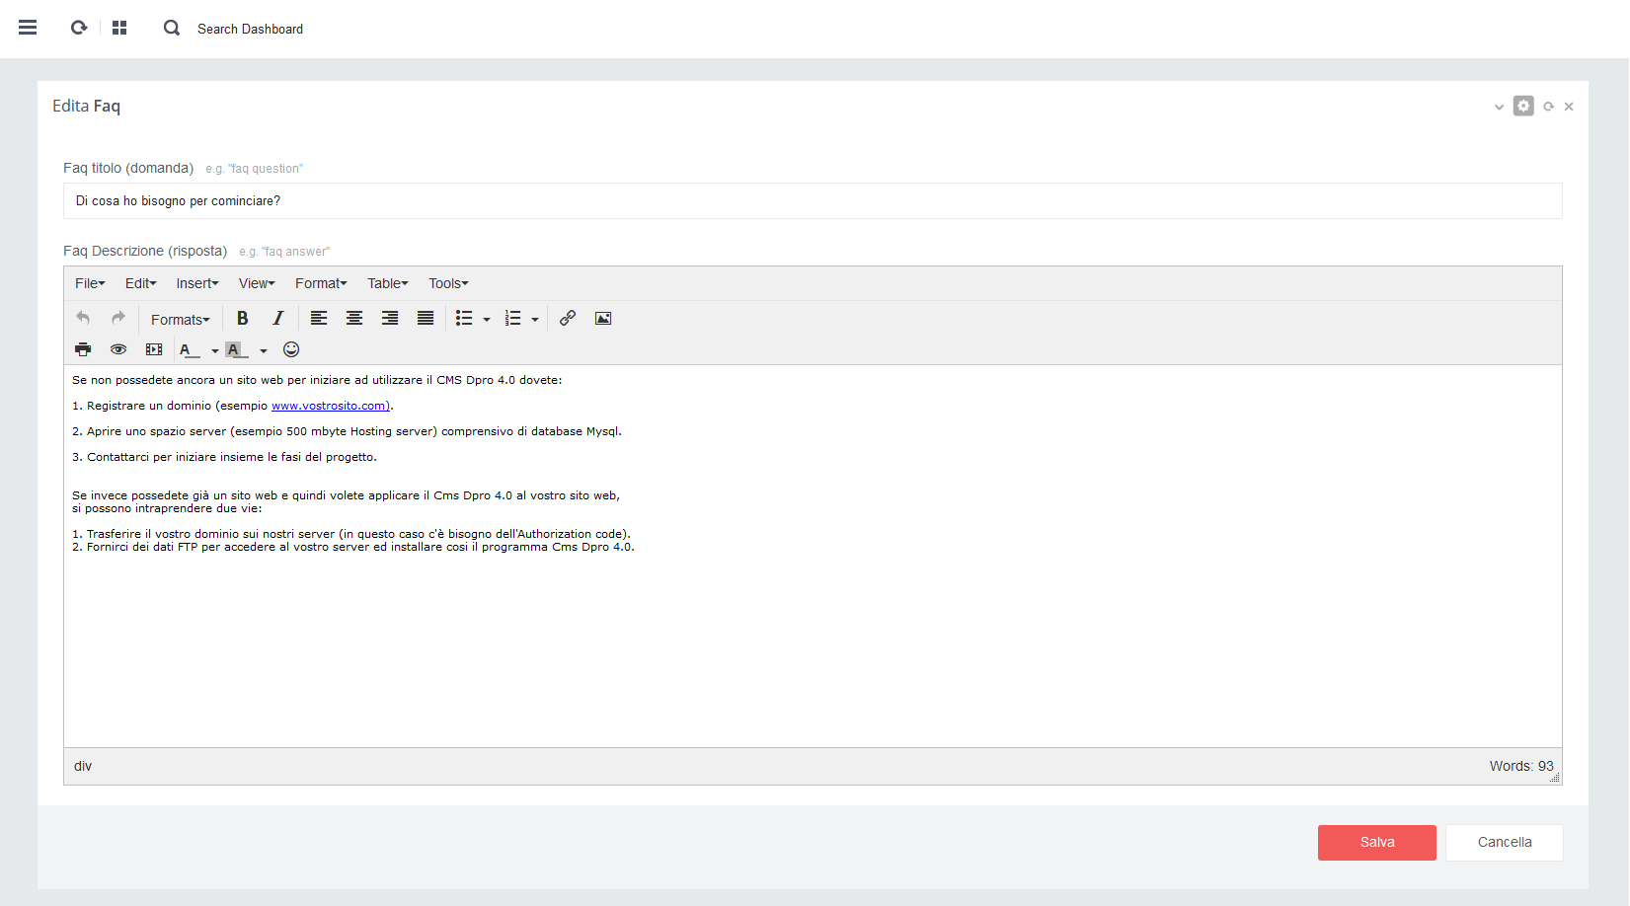Toggle bold formatting

(x=242, y=318)
